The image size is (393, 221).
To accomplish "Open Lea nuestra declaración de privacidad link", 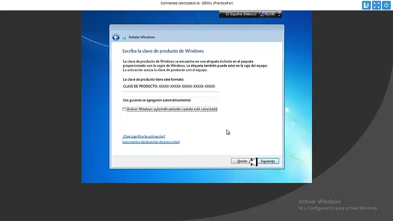I will click(x=151, y=142).
